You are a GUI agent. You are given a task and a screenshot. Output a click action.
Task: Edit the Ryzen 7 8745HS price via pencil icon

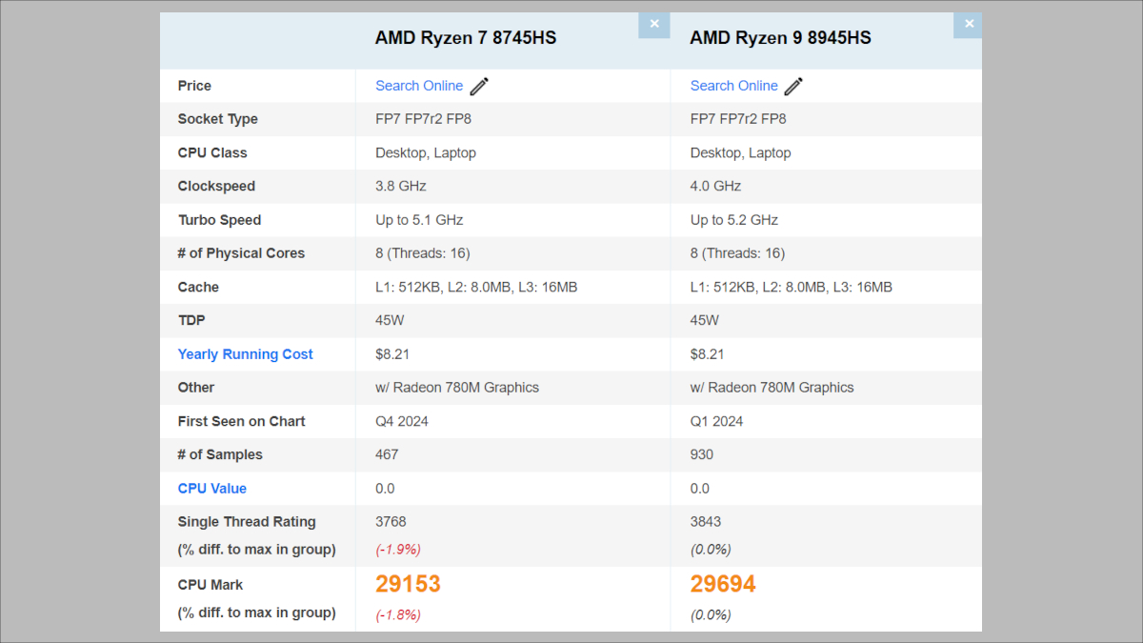click(x=478, y=86)
